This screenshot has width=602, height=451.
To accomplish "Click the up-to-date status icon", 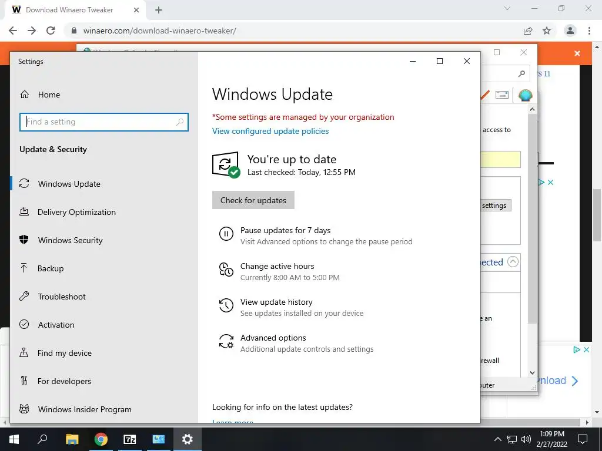I will point(226,165).
